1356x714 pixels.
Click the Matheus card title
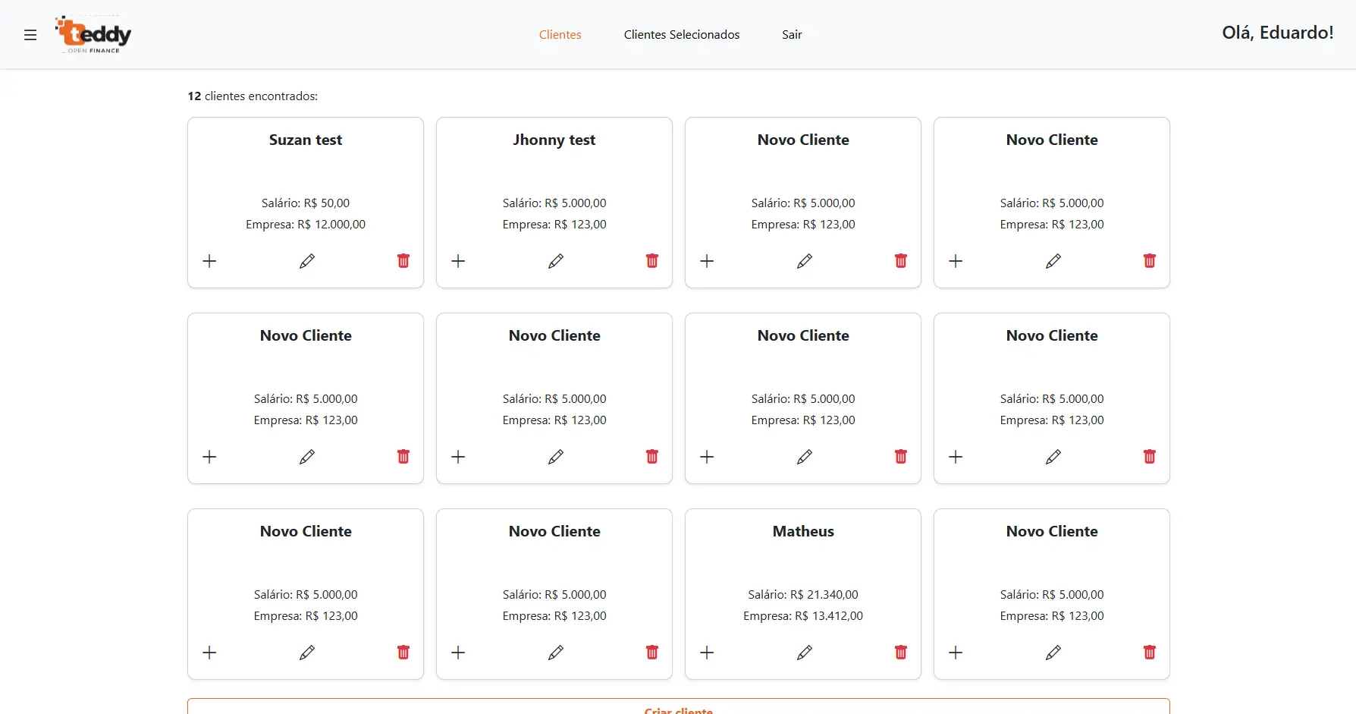click(x=803, y=531)
